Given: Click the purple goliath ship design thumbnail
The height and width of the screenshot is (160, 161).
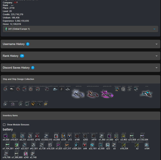Looking at the screenshot, I should pyautogui.click(x=107, y=94).
